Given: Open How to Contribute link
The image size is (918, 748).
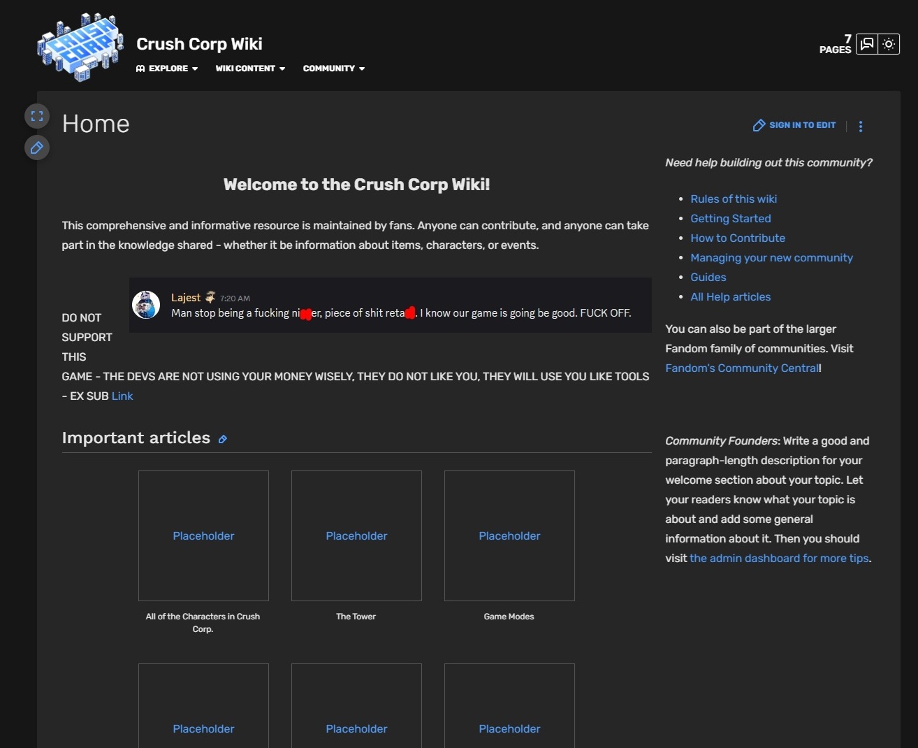Looking at the screenshot, I should pos(738,238).
